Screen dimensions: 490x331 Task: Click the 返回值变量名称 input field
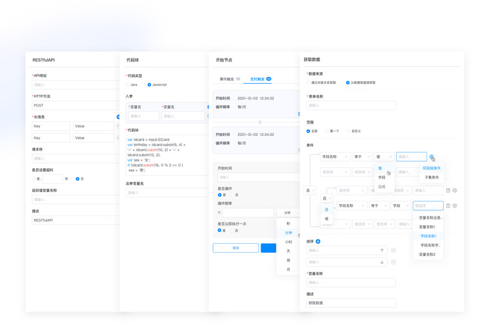(x=75, y=199)
